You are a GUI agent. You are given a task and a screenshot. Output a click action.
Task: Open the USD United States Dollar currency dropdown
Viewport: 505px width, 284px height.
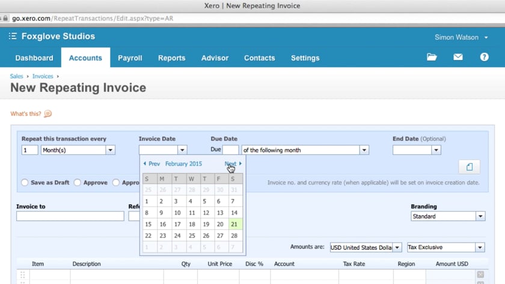click(397, 247)
